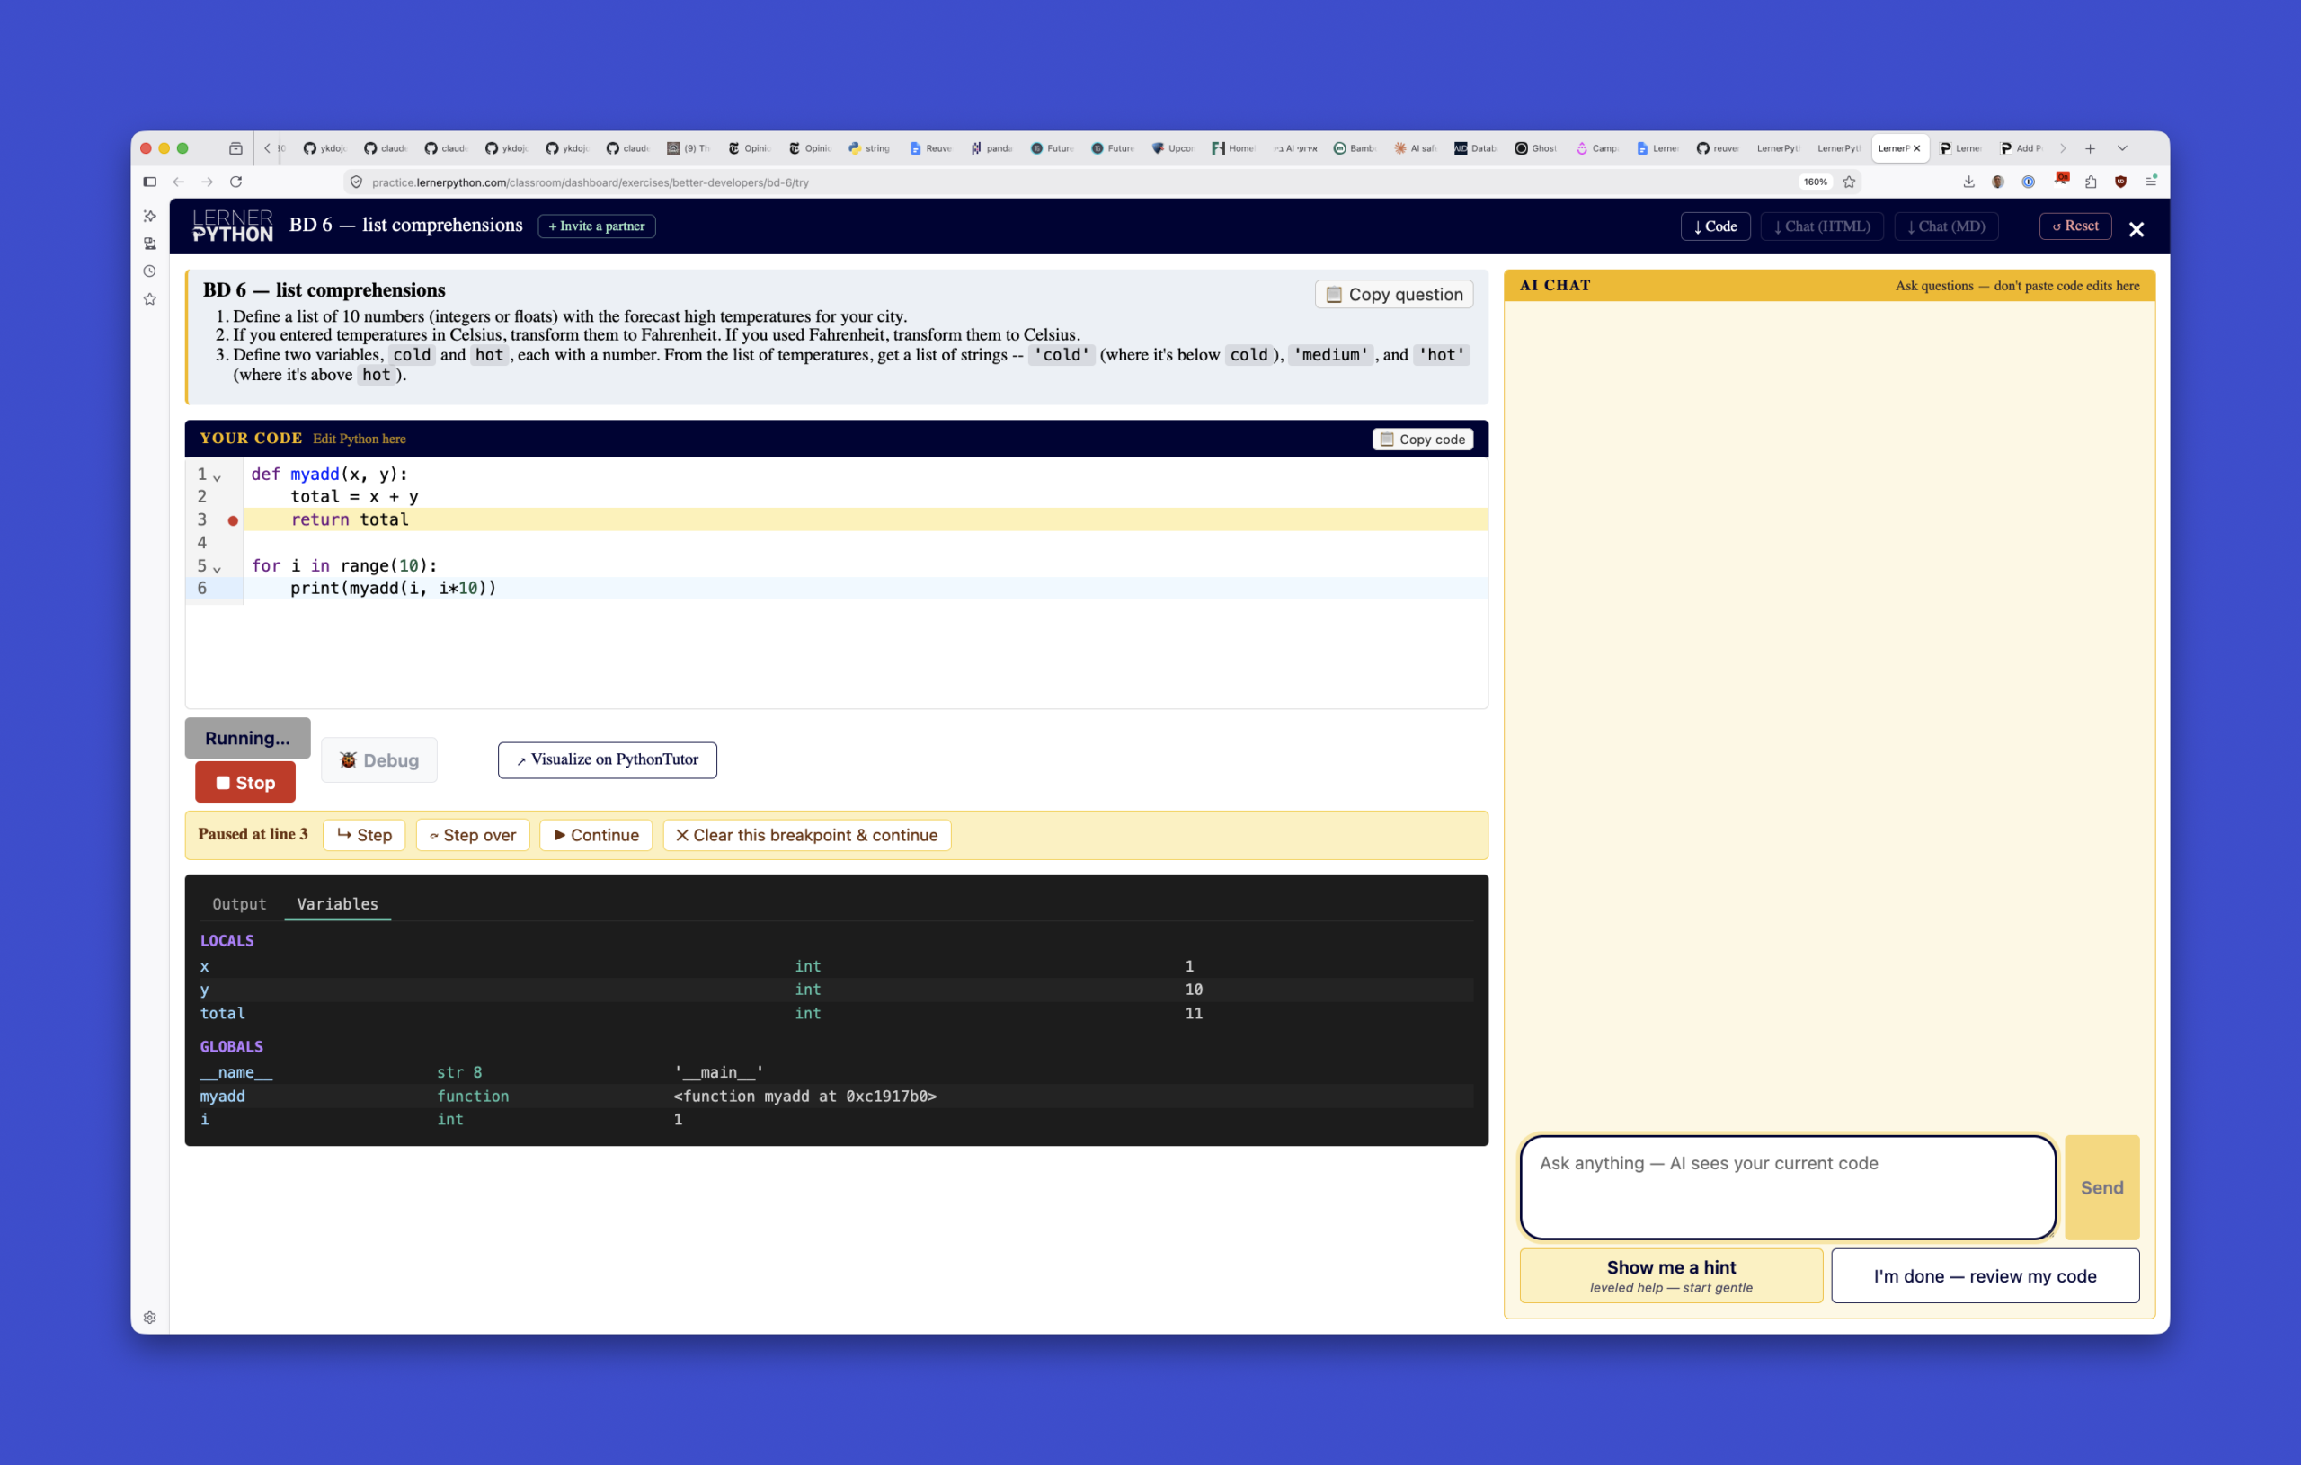The width and height of the screenshot is (2301, 1465).
Task: Click the address bar URL
Action: 591,182
